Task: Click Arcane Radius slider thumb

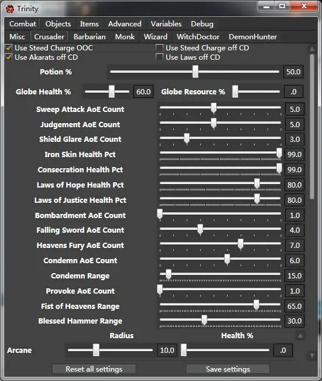Action: 96,350
